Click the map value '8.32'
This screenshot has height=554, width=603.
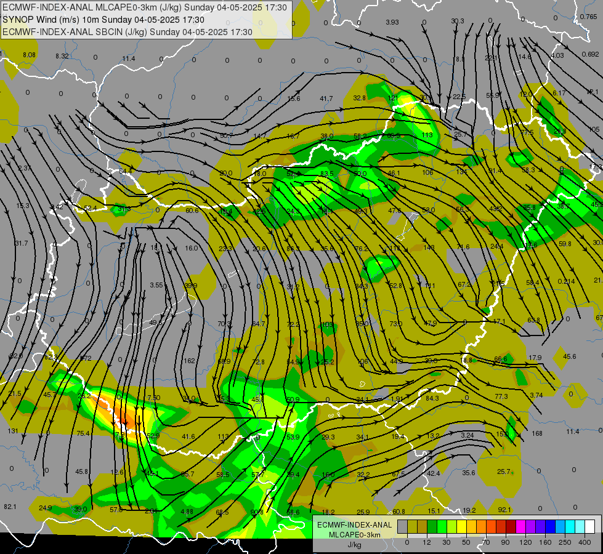[62, 56]
